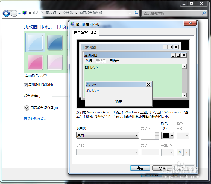Select 个性化 in the breadcrumb

click(68, 13)
